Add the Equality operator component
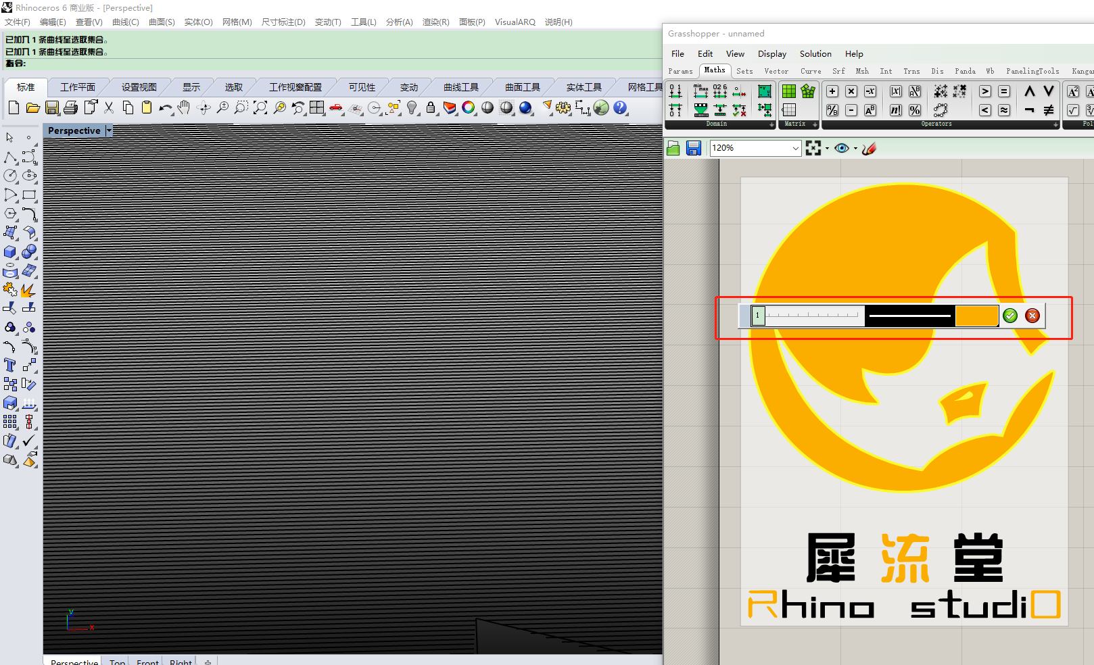The width and height of the screenshot is (1094, 665). click(1004, 91)
